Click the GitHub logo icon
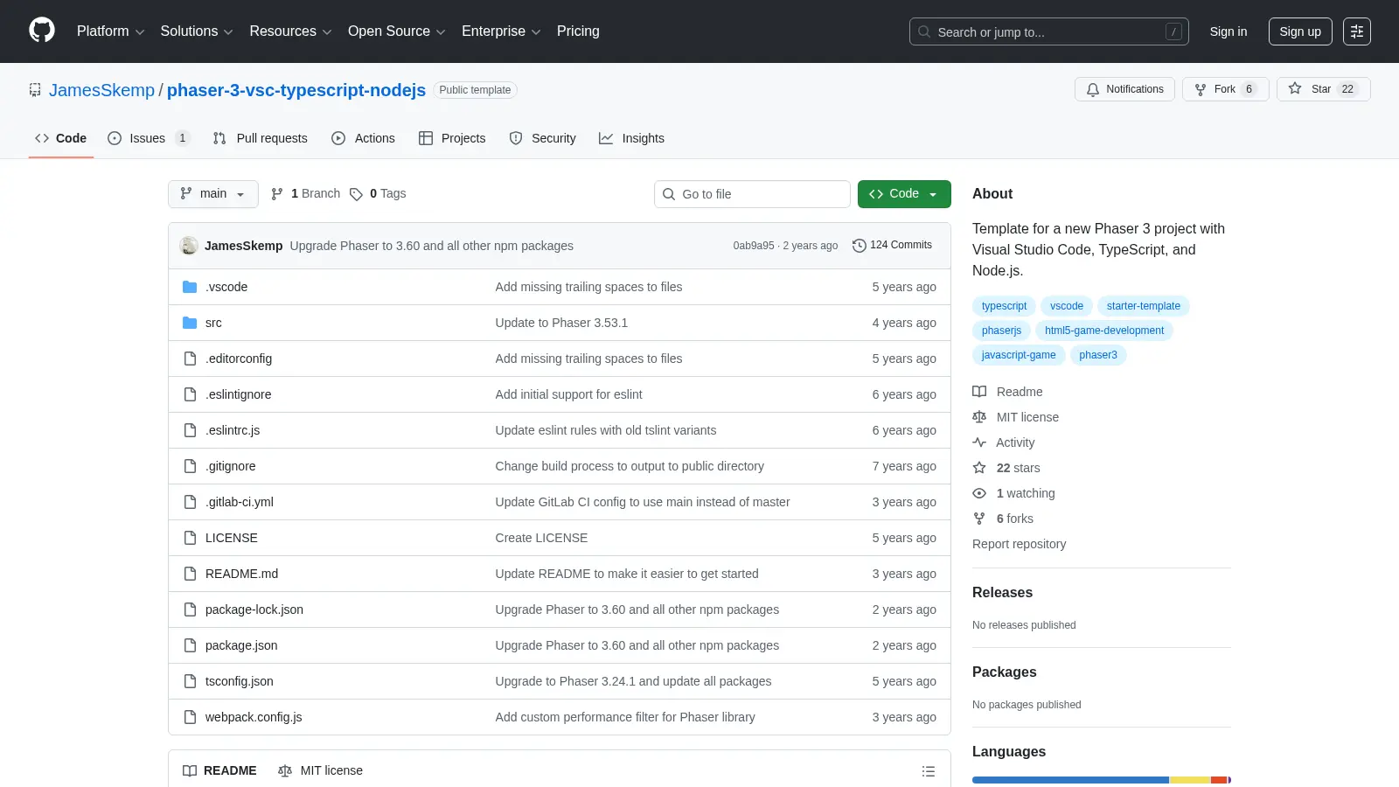This screenshot has height=787, width=1399. 42,31
